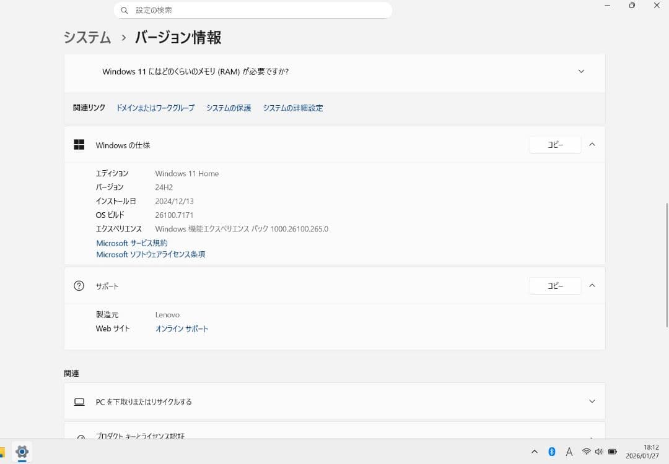
Task: Collapse the サポート section
Action: pos(592,286)
